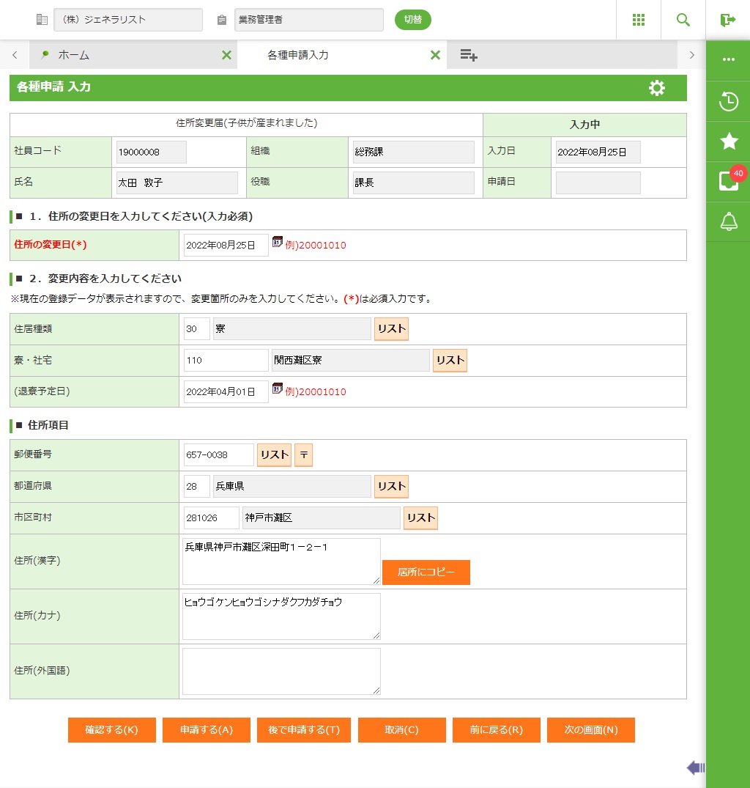Open the apps grid menu icon
The height and width of the screenshot is (788, 750).
638,20
